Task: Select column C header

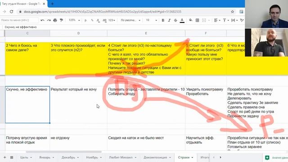Action: click(x=27, y=33)
